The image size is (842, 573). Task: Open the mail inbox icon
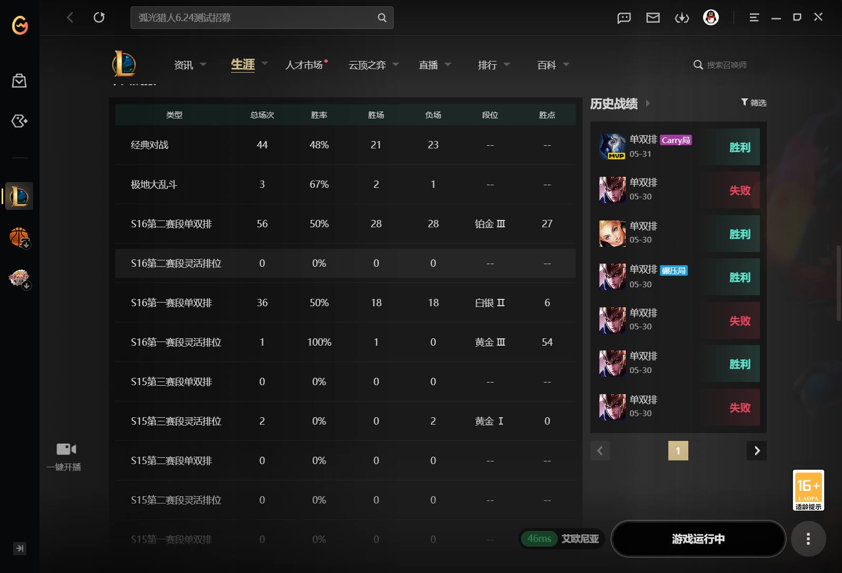[x=653, y=18]
